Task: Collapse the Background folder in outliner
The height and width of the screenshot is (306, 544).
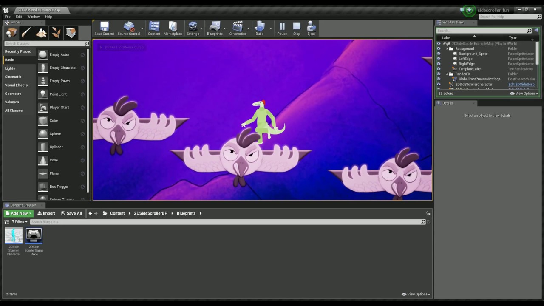Action: [448, 49]
